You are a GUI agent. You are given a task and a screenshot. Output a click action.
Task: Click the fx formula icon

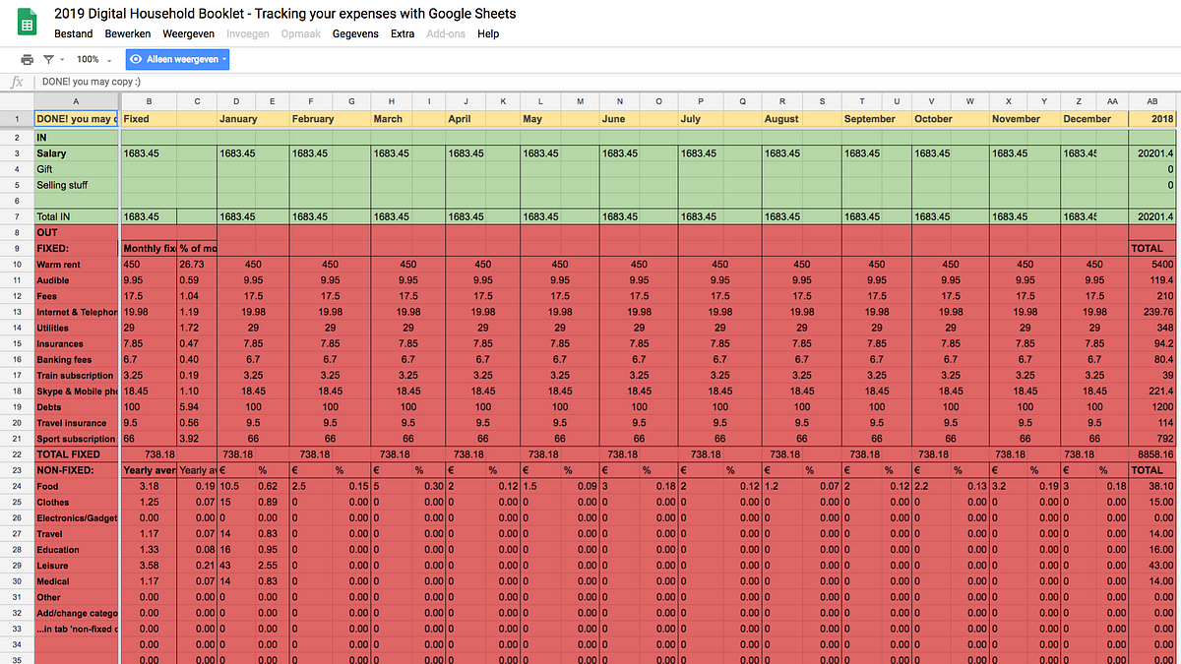coord(17,83)
